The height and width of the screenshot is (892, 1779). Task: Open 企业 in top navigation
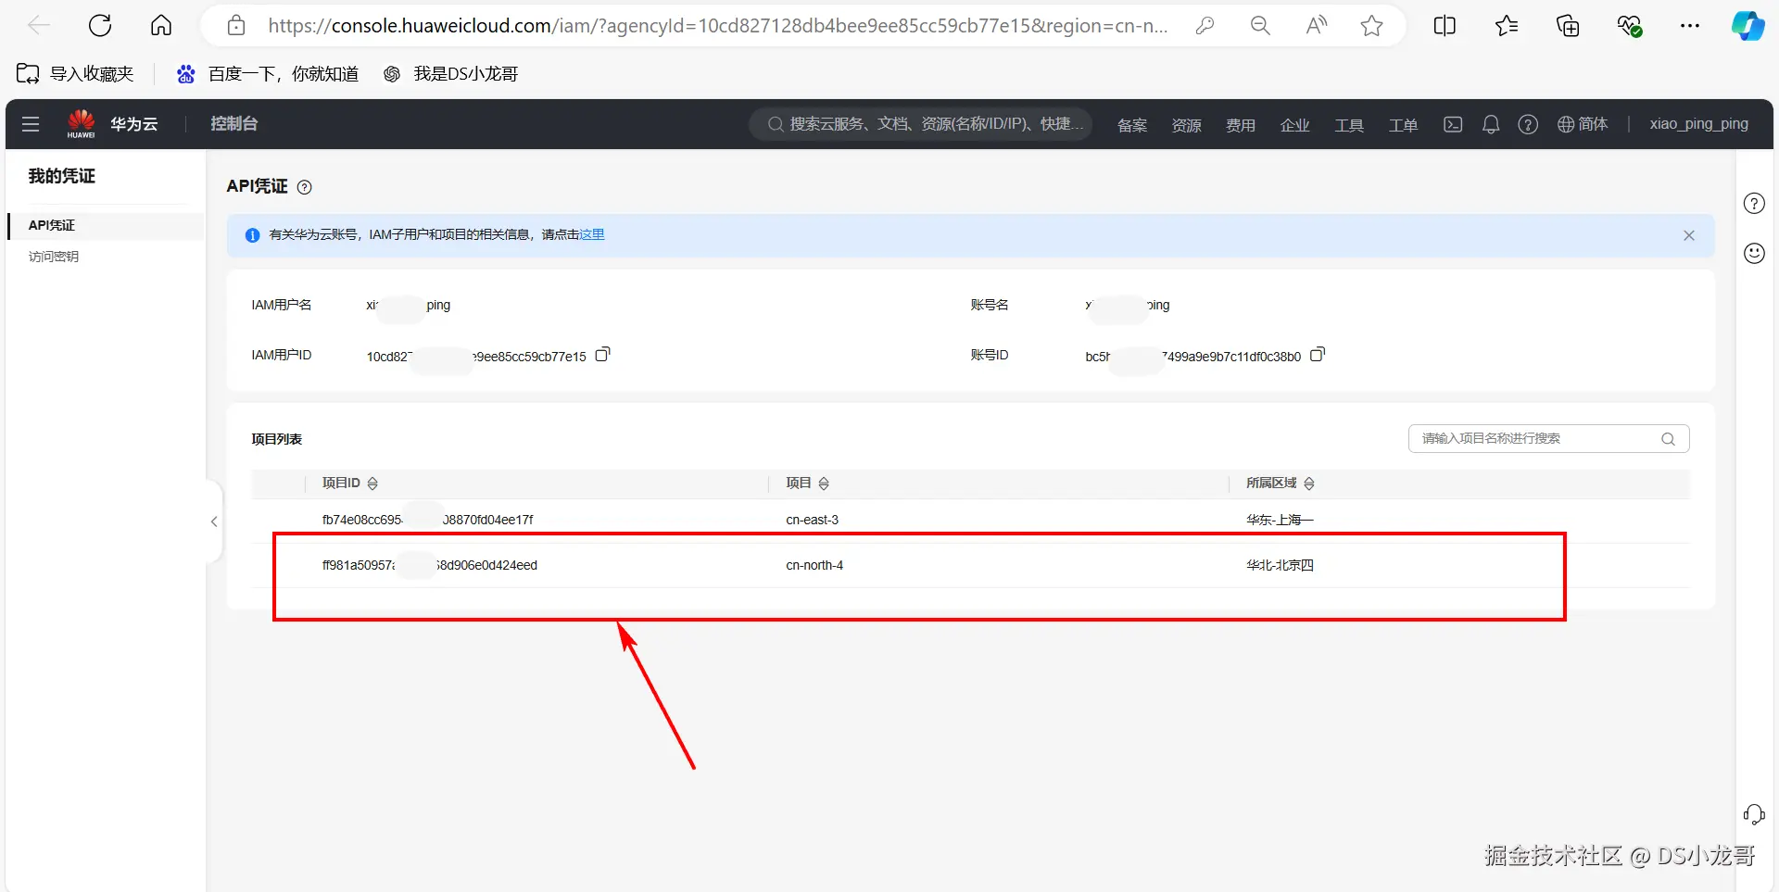coord(1295,125)
